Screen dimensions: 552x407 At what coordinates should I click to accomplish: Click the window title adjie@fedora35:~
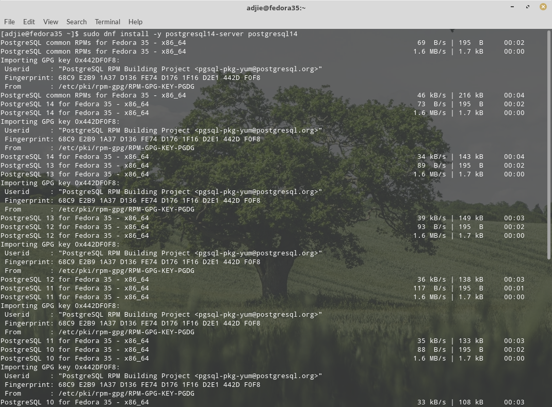coord(276,8)
